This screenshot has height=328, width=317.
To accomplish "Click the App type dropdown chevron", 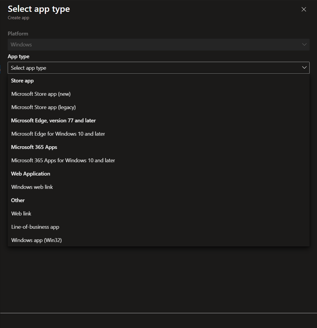I will [x=304, y=68].
